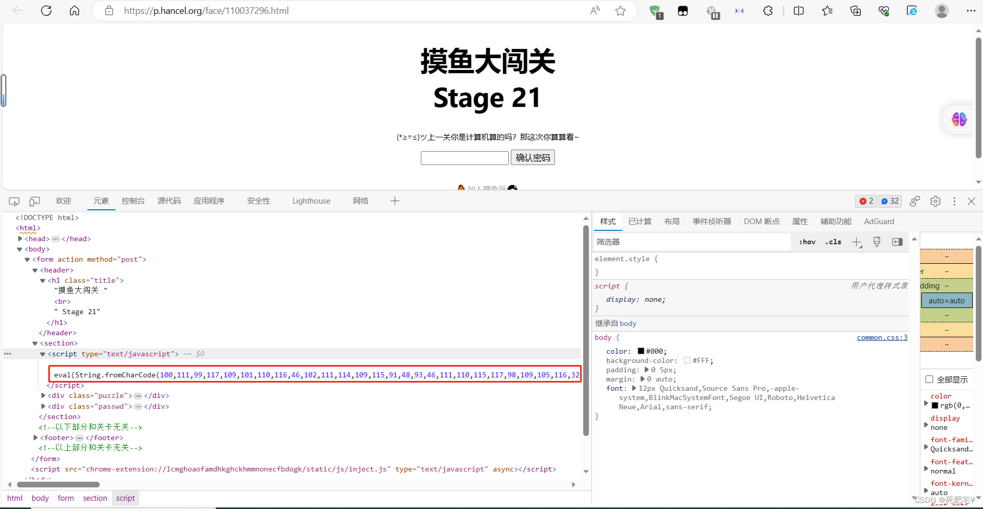Open DevTools settings gear icon
Image resolution: width=983 pixels, height=509 pixels.
(935, 201)
